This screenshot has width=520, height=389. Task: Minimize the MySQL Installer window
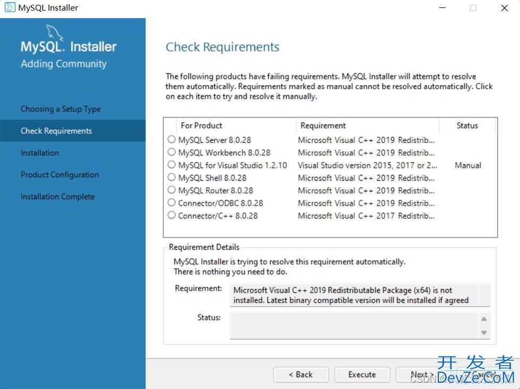tap(442, 7)
